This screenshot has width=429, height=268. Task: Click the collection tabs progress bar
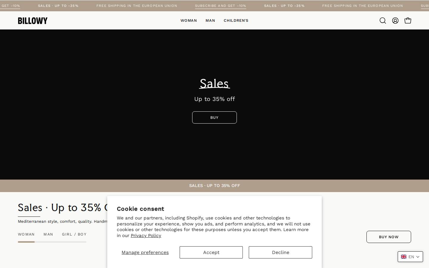(52, 242)
